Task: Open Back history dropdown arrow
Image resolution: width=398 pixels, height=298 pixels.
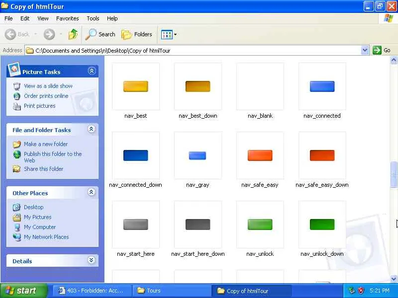Action: 35,34
